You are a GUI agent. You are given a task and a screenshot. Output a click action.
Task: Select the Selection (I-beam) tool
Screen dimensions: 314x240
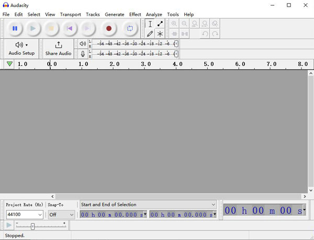[150, 24]
